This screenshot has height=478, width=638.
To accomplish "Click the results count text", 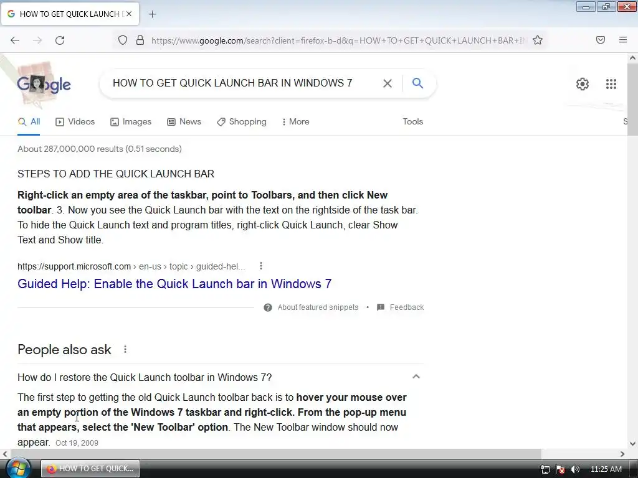I will tap(99, 149).
